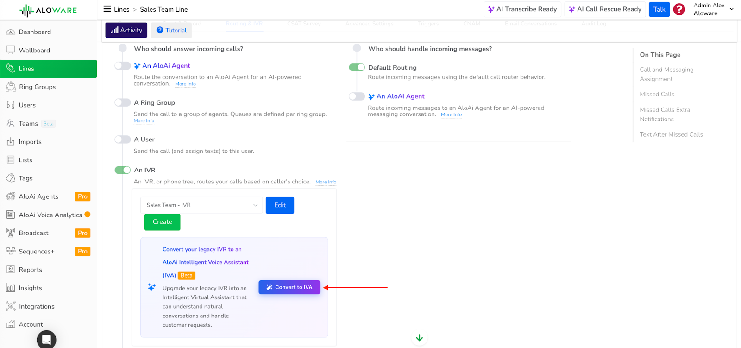Click Lines in the breadcrumb

122,9
